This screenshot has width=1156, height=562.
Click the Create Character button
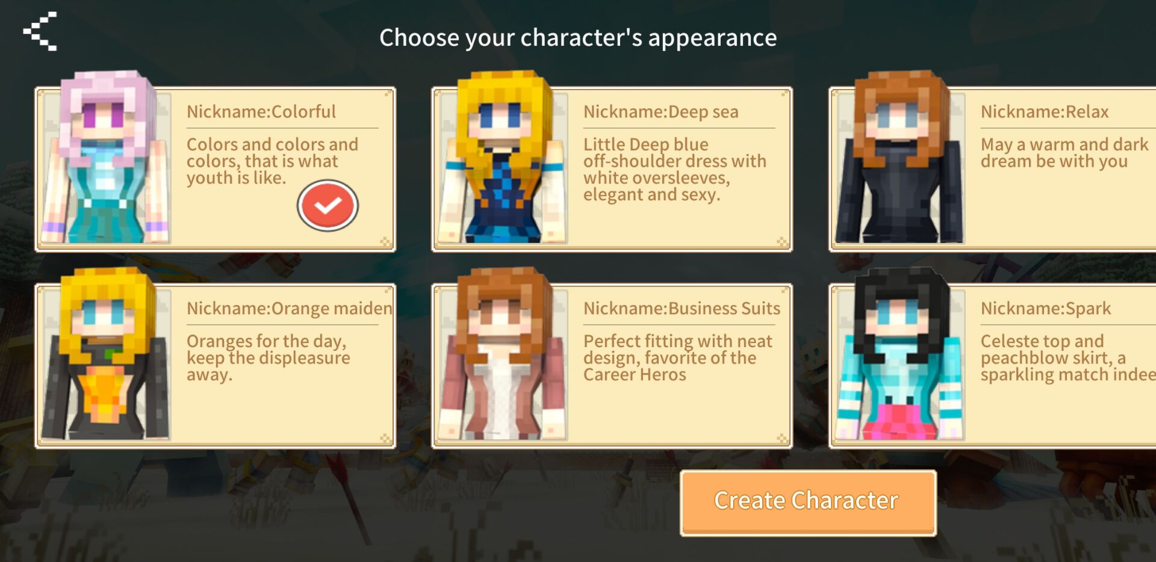(x=808, y=502)
